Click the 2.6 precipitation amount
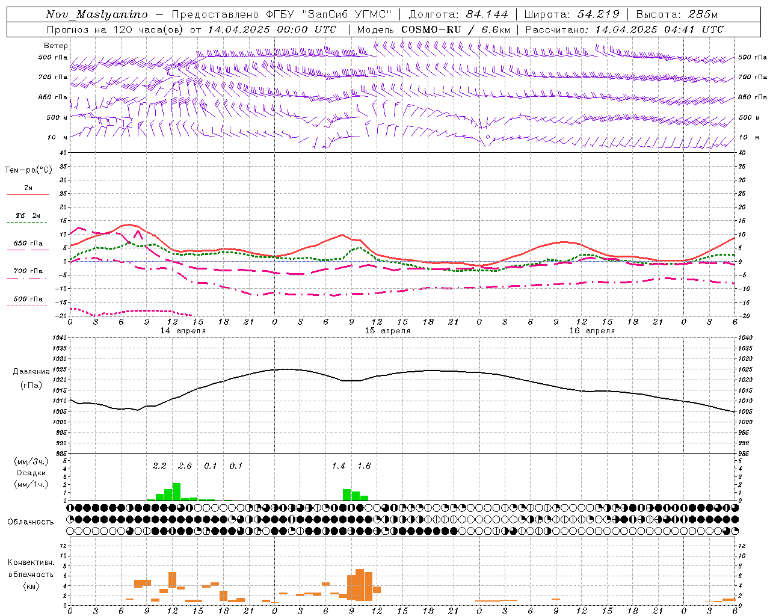This screenshot has height=616, width=770. pyautogui.click(x=185, y=466)
